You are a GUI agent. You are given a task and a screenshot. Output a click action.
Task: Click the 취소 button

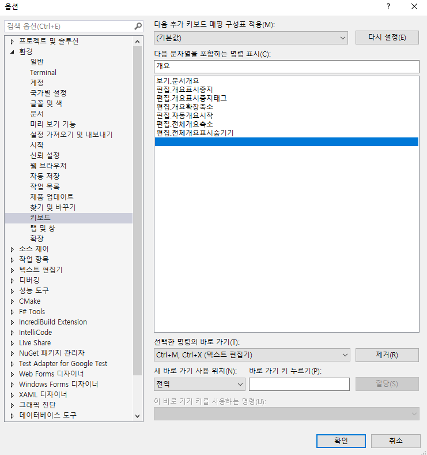396,441
